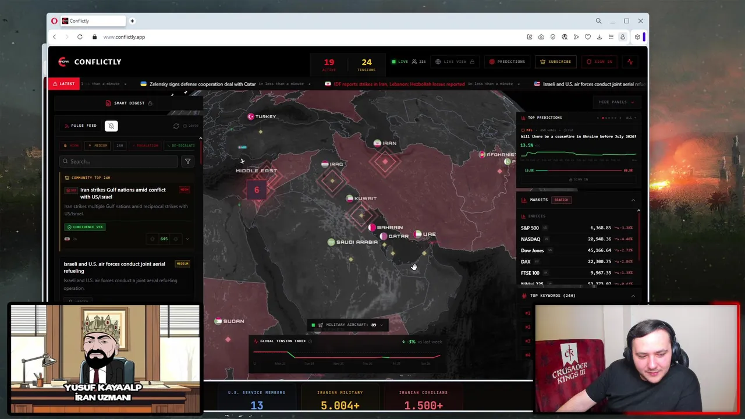This screenshot has width=745, height=419.
Task: Click the Sign In button in header
Action: pyautogui.click(x=599, y=62)
